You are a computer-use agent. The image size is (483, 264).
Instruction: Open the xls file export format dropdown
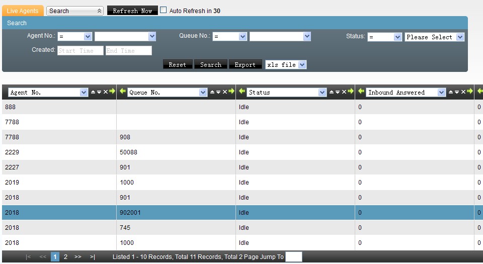coord(286,64)
